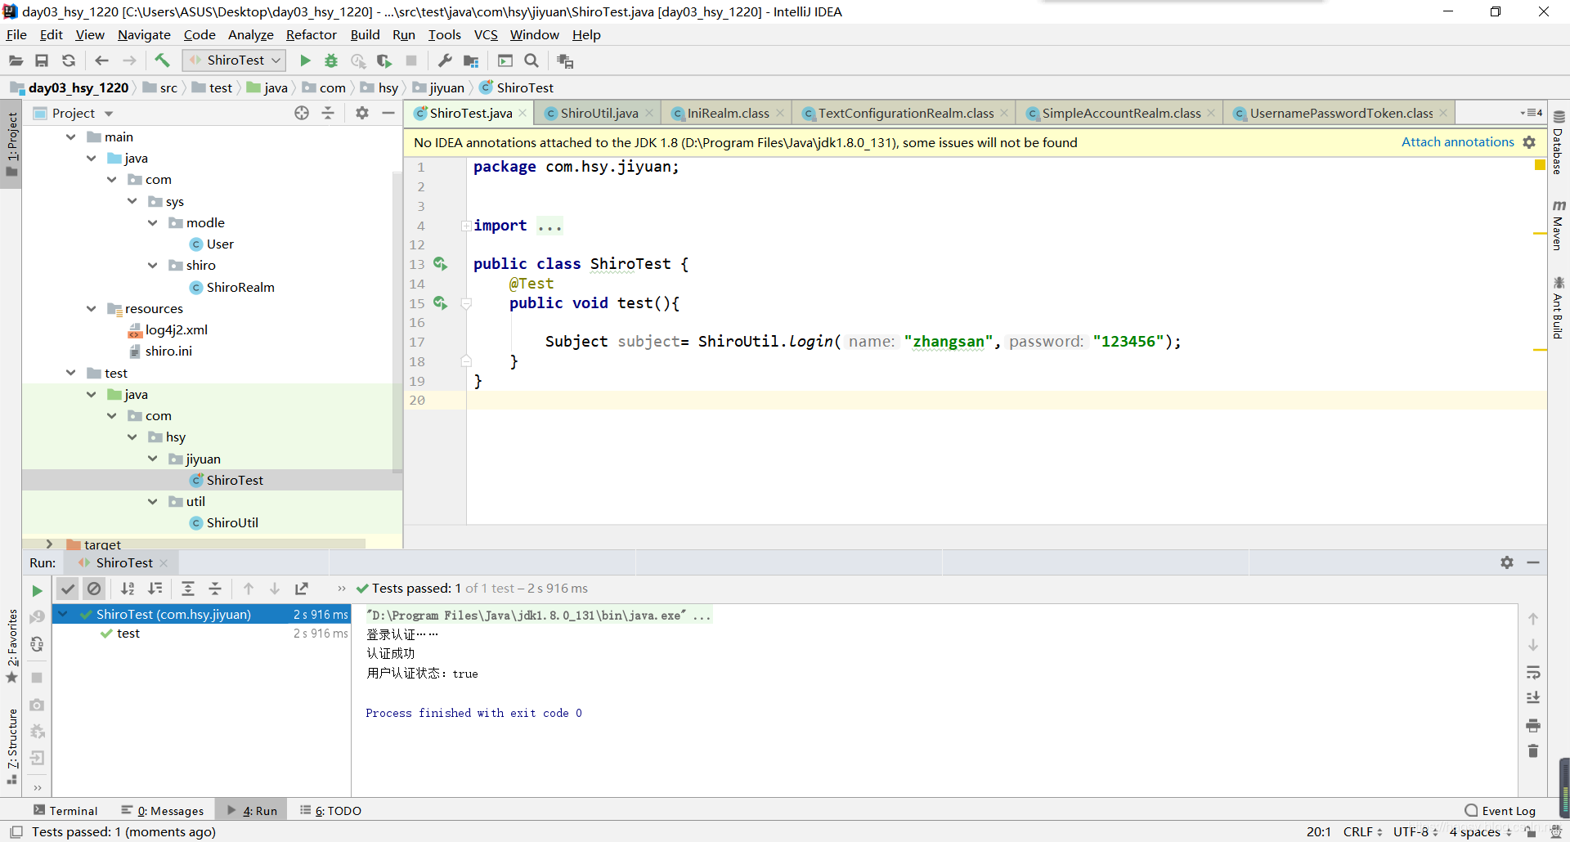The height and width of the screenshot is (842, 1570).
Task: Collapse ShiroTest node in test results
Action: tap(63, 614)
